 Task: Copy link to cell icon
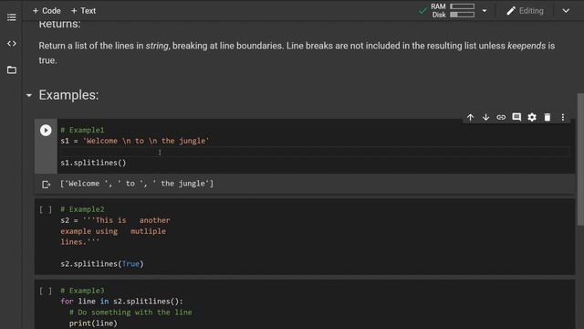[x=501, y=117]
